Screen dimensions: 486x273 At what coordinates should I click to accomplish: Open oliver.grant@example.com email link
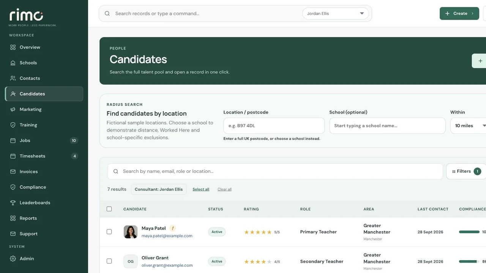167,265
